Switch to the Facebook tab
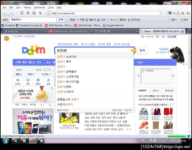Viewport: 192px width, 150px height. click(25, 31)
